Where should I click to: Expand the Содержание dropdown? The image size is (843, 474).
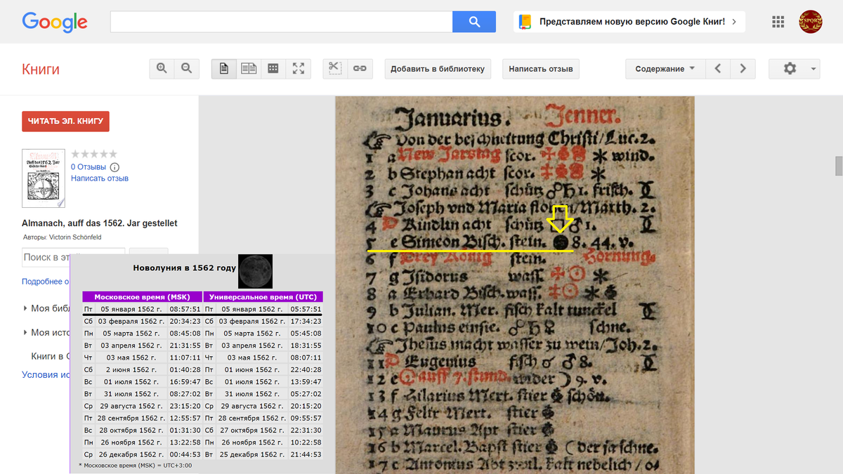pos(665,69)
